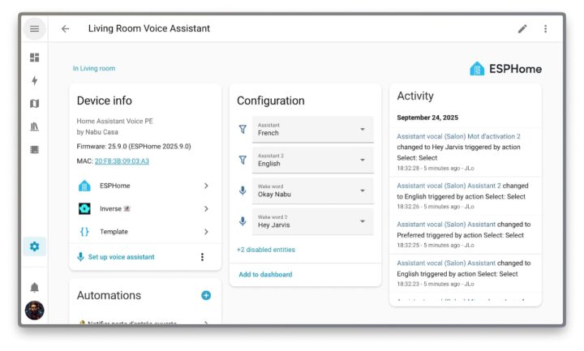Expand the ESPHome integration row
Image resolution: width=584 pixels, height=351 pixels.
(x=143, y=186)
